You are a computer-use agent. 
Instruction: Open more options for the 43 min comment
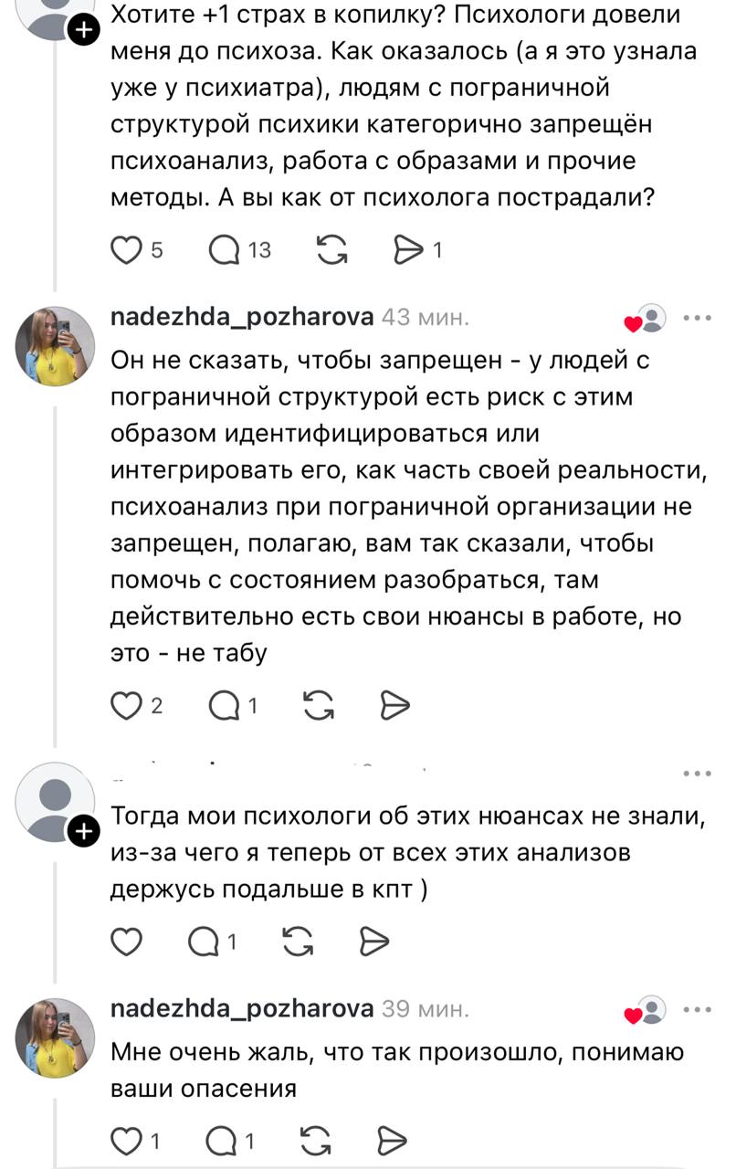pyautogui.click(x=697, y=319)
